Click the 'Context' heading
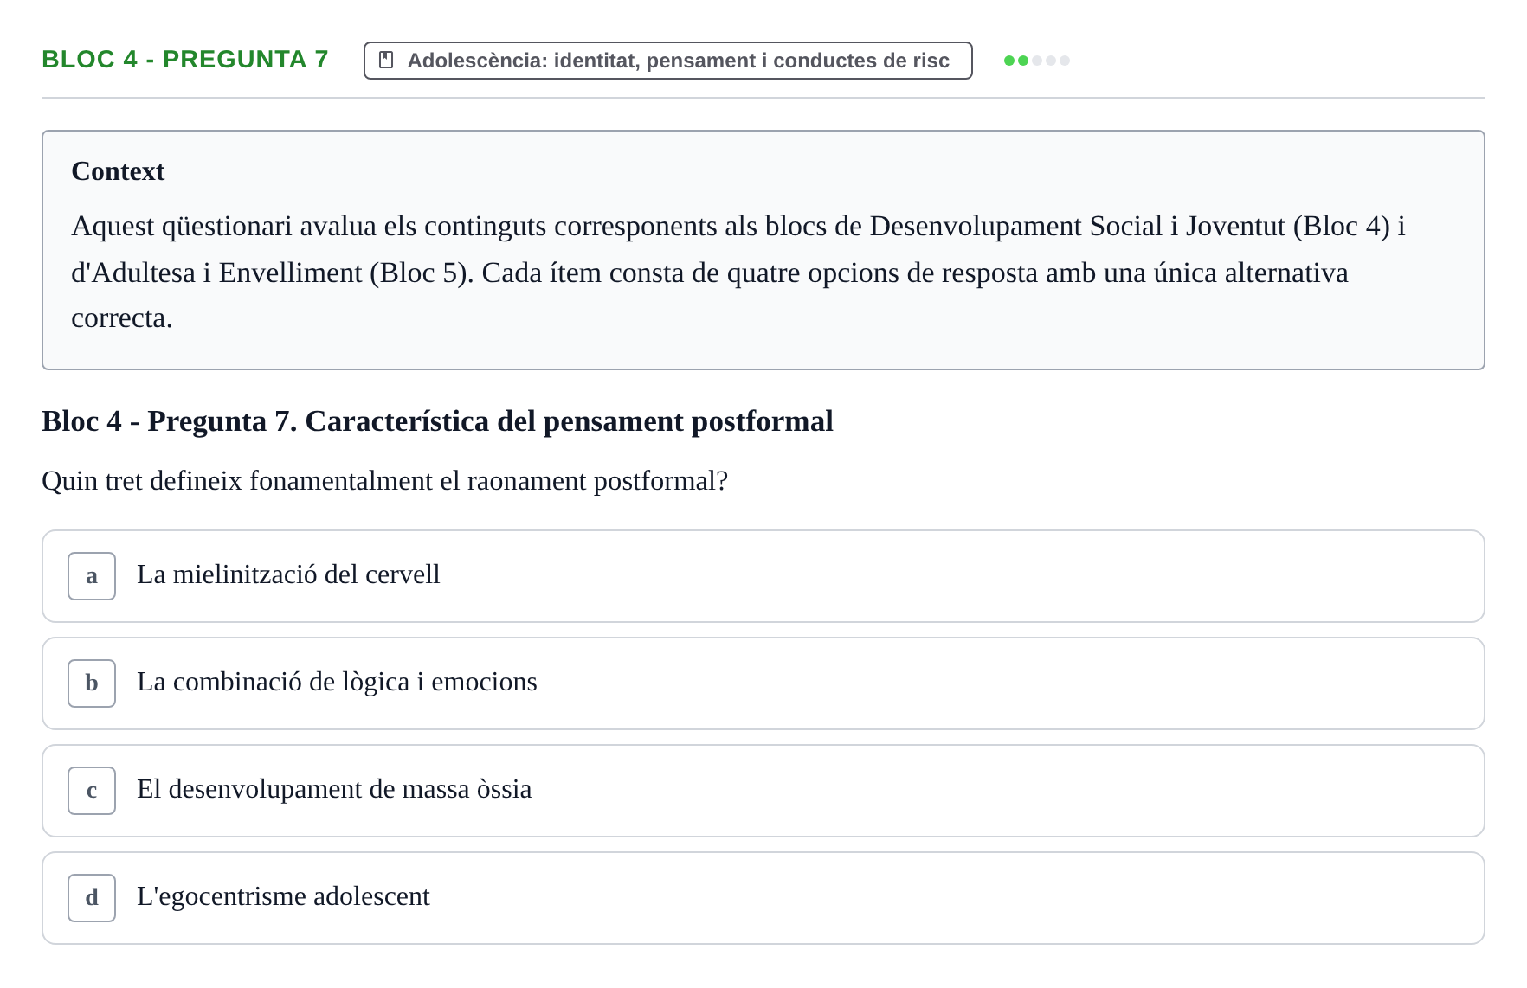 (118, 171)
